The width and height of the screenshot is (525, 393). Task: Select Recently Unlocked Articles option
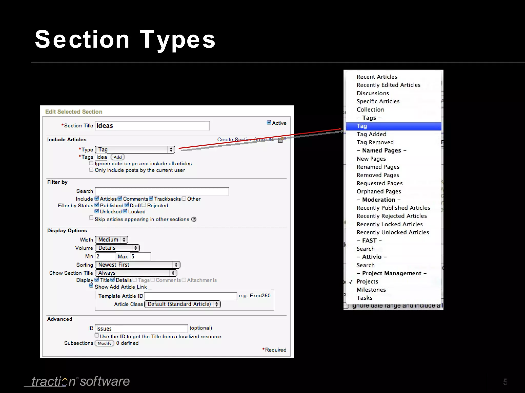pyautogui.click(x=394, y=232)
